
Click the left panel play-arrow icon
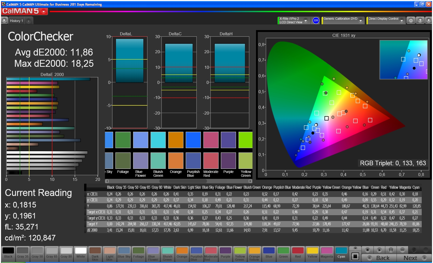click(4, 20)
